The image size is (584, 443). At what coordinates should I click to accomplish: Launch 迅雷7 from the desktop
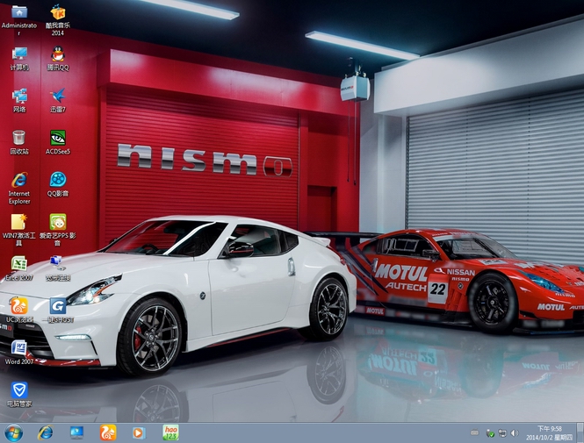pos(58,100)
